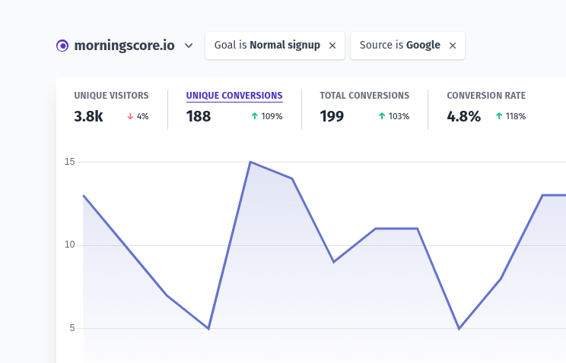566x363 pixels.
Task: Click the 4.8% conversion rate value
Action: point(463,116)
